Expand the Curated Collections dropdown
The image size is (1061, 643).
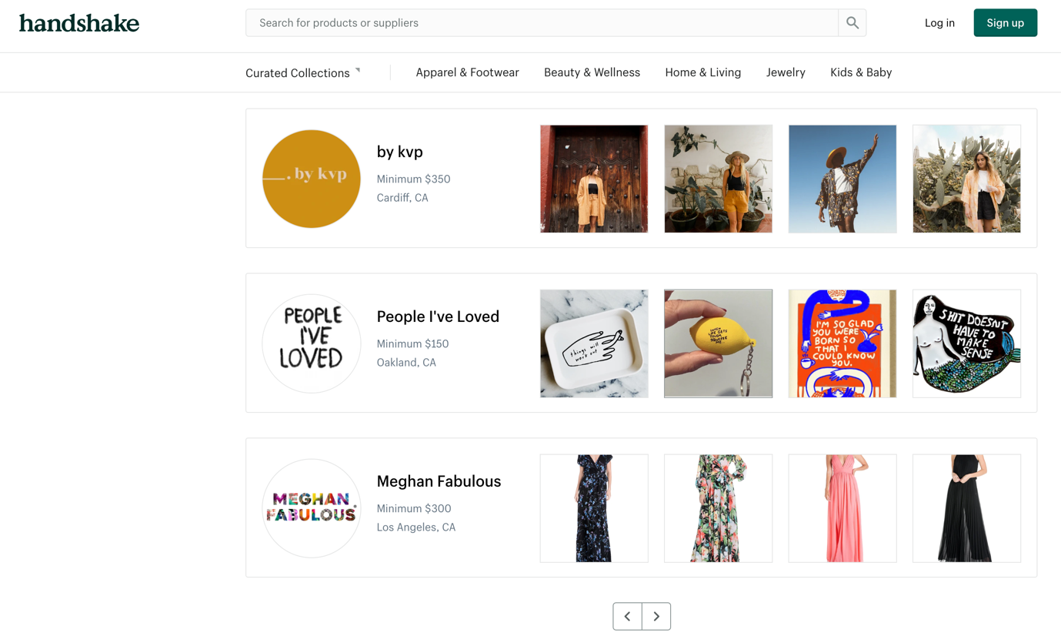coord(302,73)
